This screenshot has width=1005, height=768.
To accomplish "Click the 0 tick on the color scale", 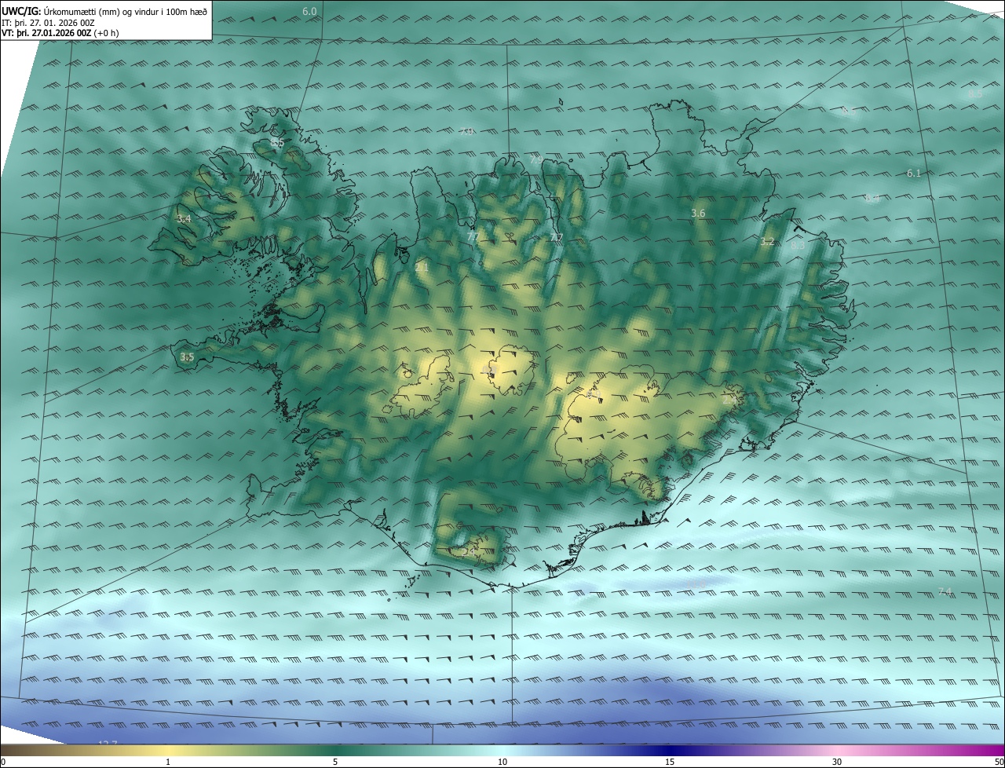I will tap(3, 762).
